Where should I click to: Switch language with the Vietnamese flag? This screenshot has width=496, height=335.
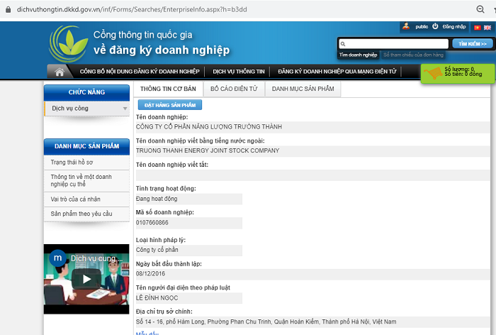[x=476, y=27]
